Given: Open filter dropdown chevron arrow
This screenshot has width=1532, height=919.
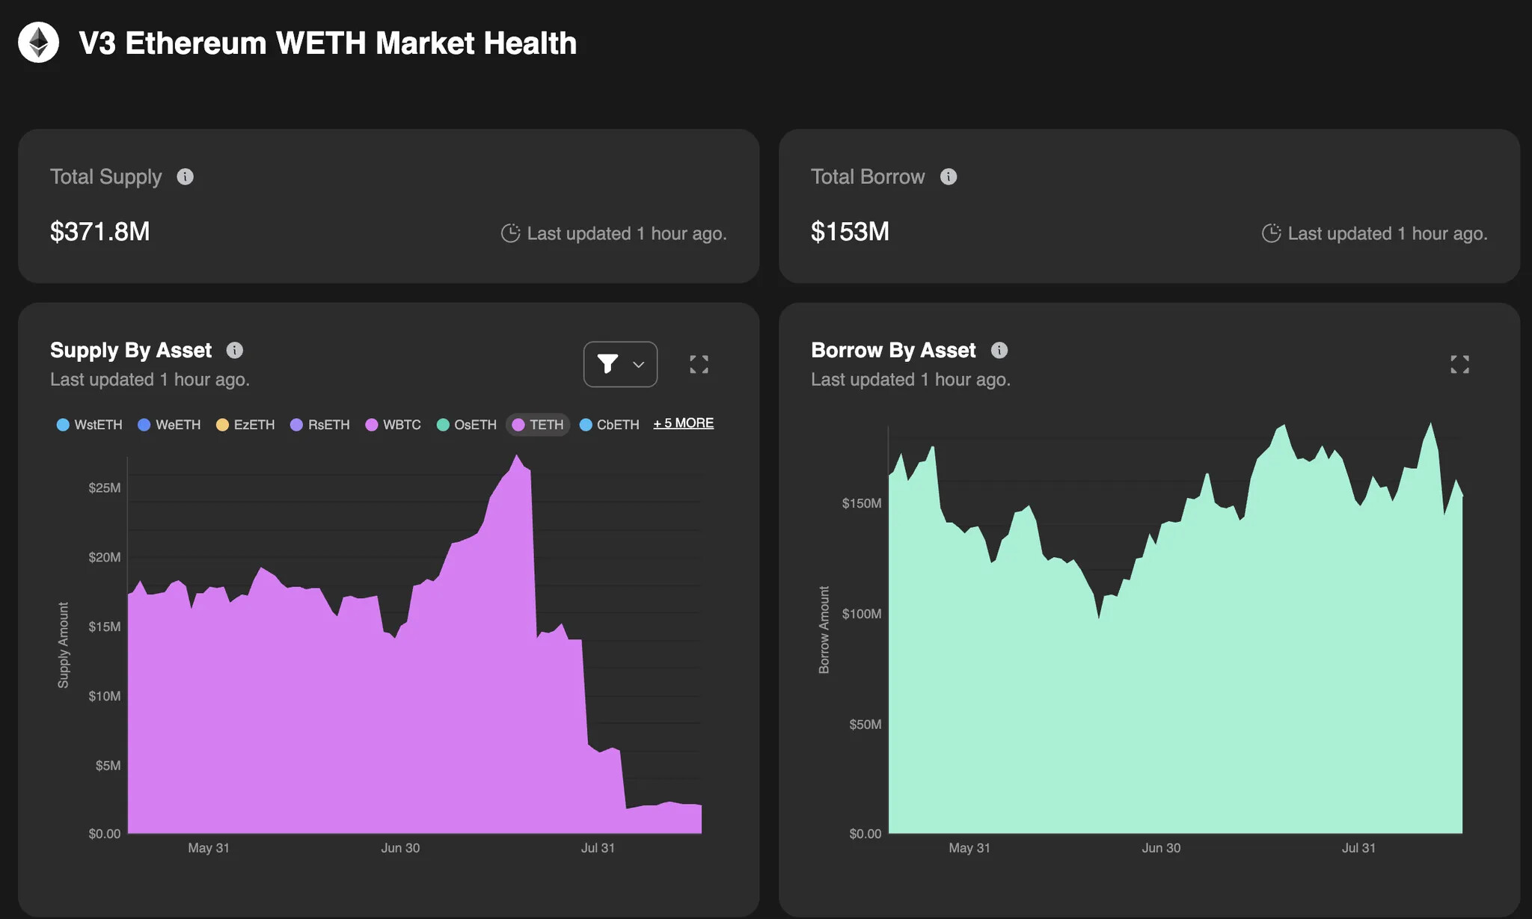Looking at the screenshot, I should [x=638, y=365].
